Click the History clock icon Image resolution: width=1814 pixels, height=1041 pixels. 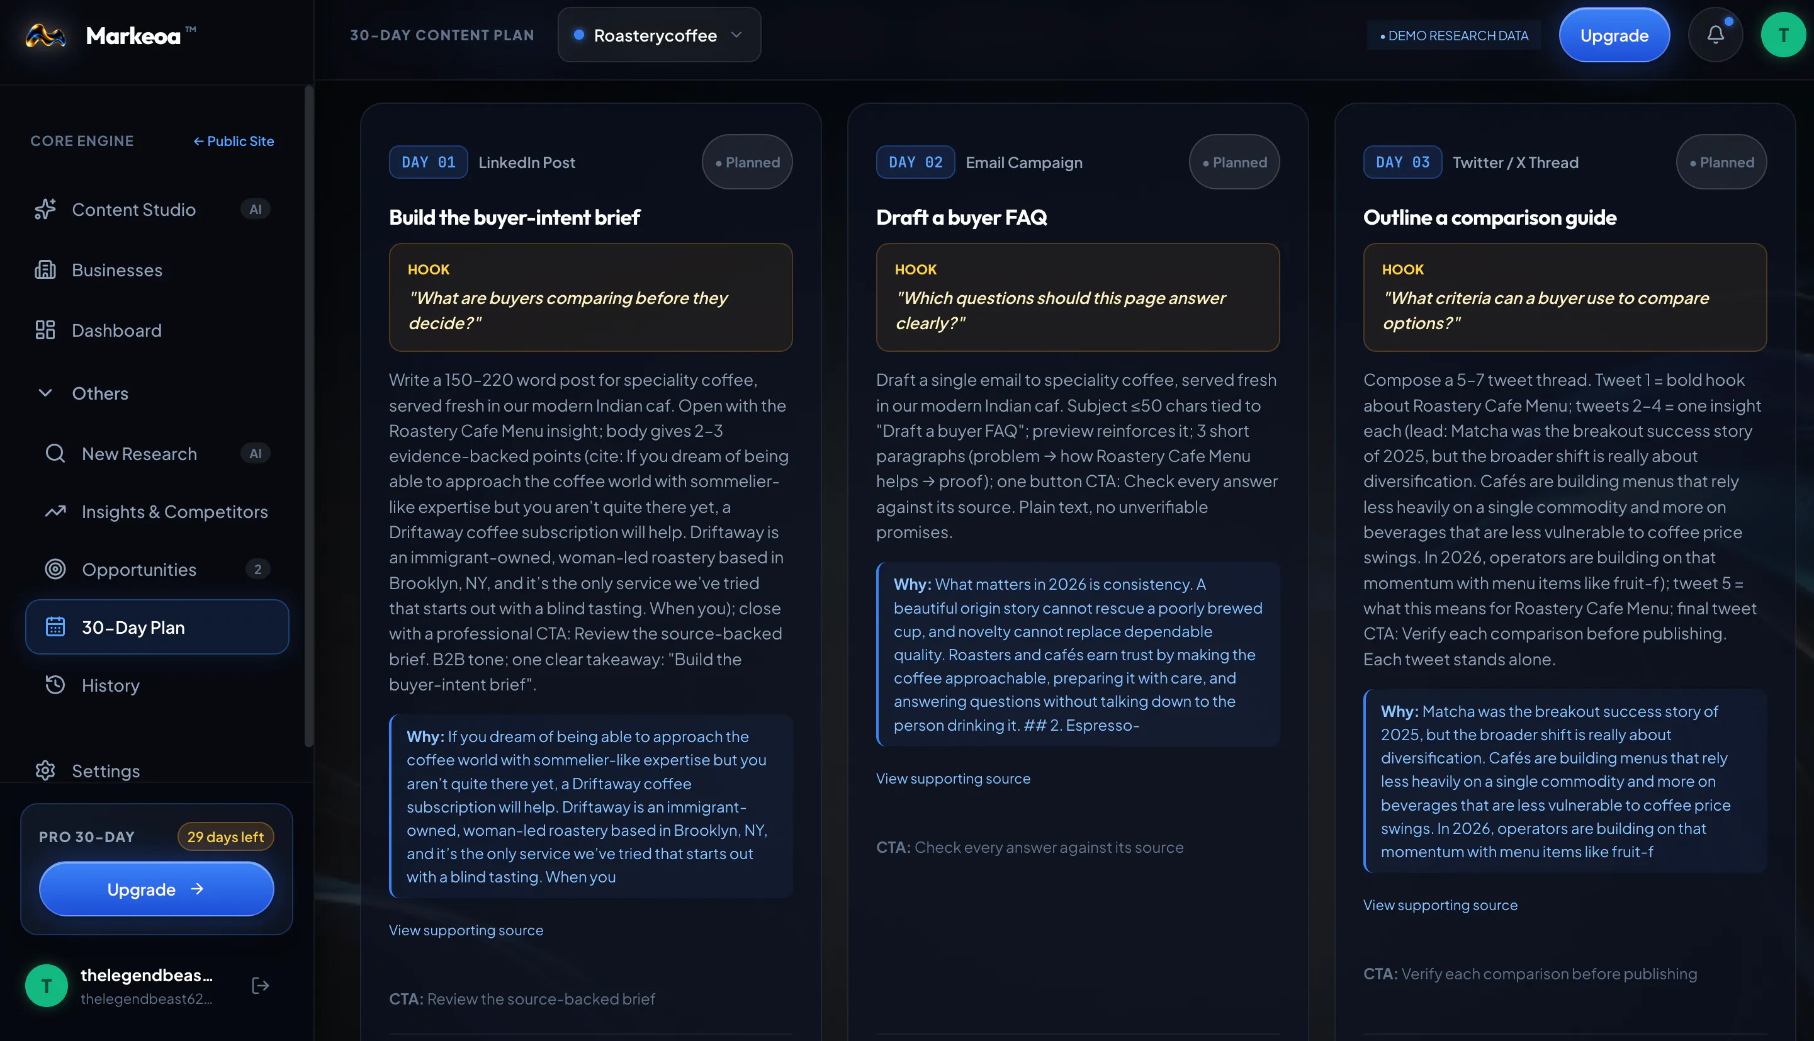click(55, 685)
